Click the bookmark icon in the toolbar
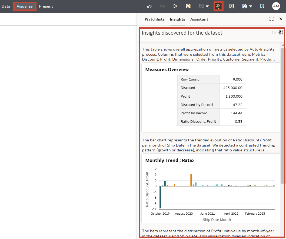 [x=262, y=6]
